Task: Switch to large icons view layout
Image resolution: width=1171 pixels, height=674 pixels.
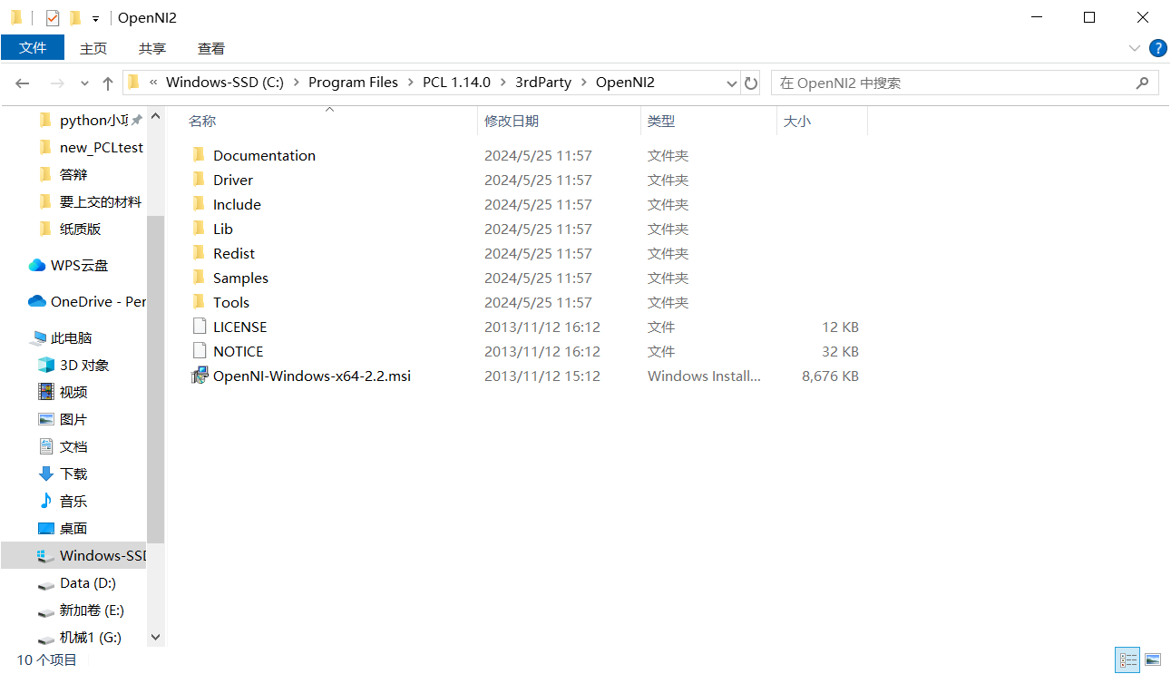Action: pos(1153,660)
